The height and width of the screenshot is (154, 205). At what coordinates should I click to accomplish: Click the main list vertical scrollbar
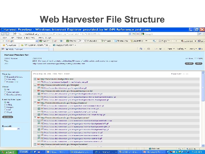(x=203, y=109)
